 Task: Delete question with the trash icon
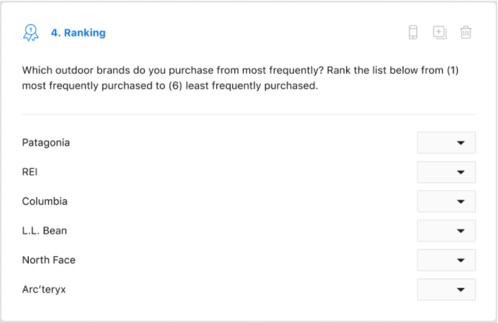tap(466, 32)
